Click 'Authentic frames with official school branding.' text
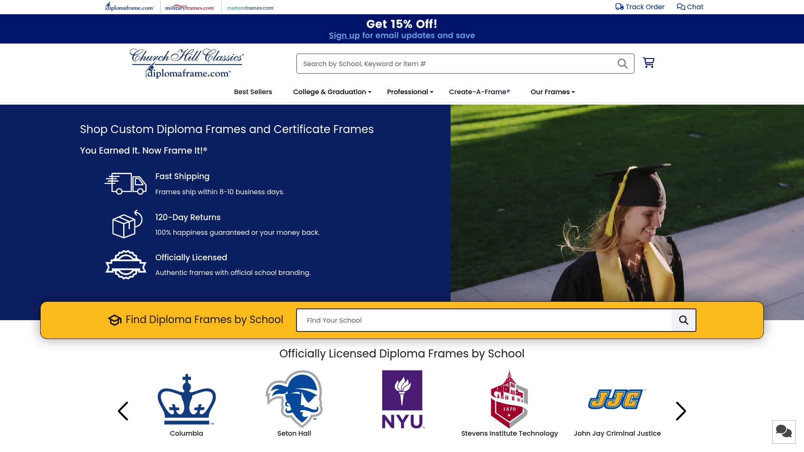Viewport: 804px width, 452px height. [233, 272]
